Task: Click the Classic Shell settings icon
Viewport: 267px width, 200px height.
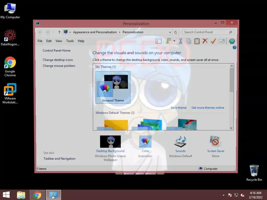Action: pyautogui.click(x=232, y=41)
